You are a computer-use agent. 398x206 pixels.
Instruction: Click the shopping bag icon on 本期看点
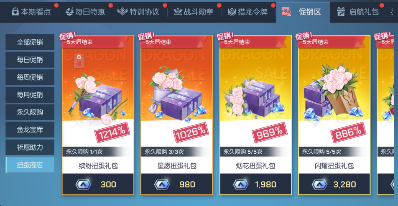click(x=15, y=12)
